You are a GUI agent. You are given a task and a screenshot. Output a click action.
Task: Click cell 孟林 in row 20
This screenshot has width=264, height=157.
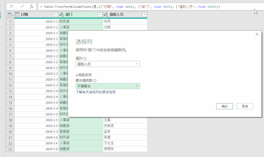coord(125,132)
